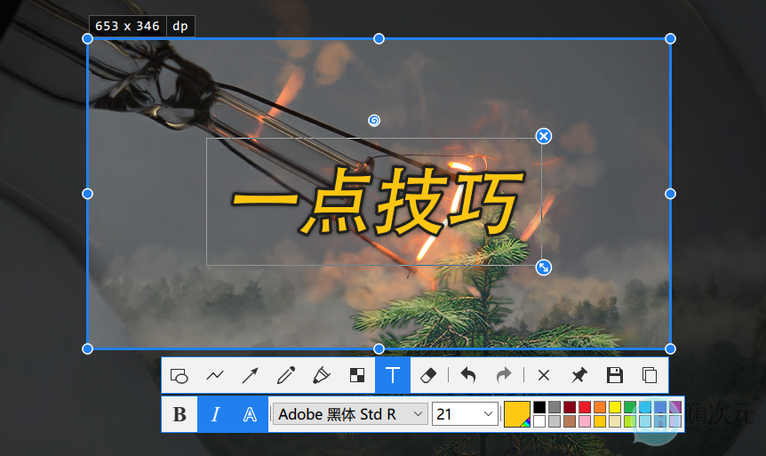Open the Adobe 黑体 Std R font dropdown
766x456 pixels.
point(350,414)
